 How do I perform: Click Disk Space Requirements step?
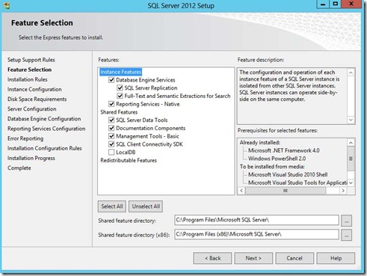tap(37, 99)
